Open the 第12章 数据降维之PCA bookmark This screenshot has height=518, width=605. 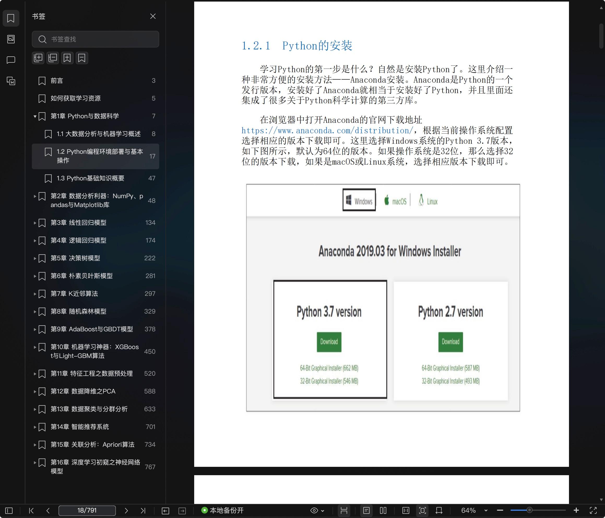pyautogui.click(x=96, y=391)
